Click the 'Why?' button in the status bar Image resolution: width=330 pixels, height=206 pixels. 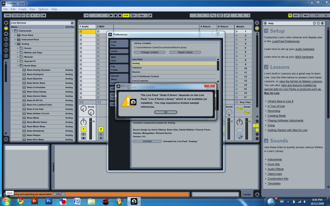[58, 193]
